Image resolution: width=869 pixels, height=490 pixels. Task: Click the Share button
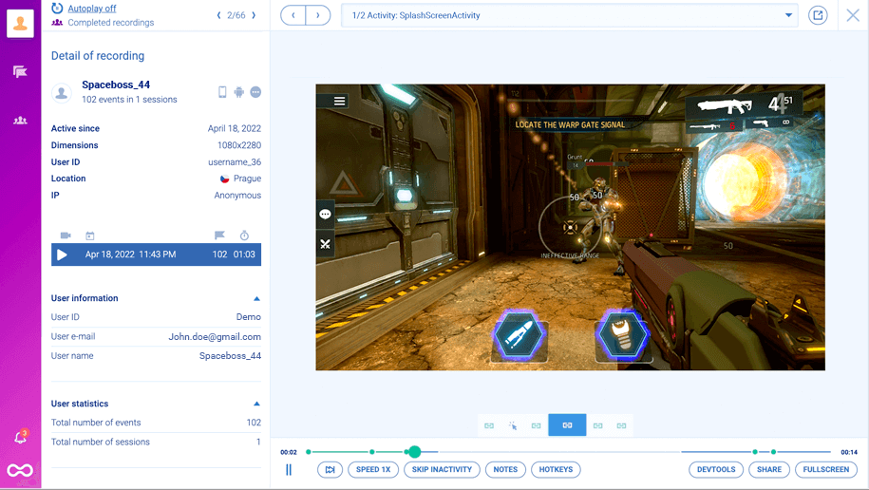click(x=769, y=469)
